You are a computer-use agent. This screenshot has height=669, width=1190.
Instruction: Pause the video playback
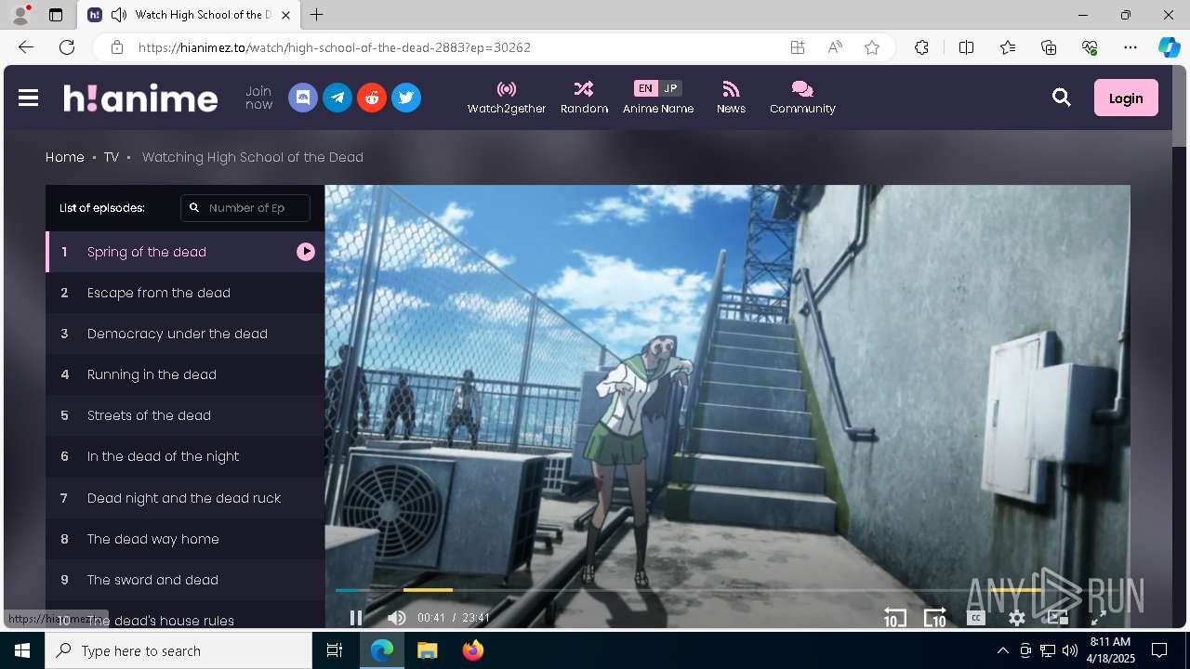point(355,618)
